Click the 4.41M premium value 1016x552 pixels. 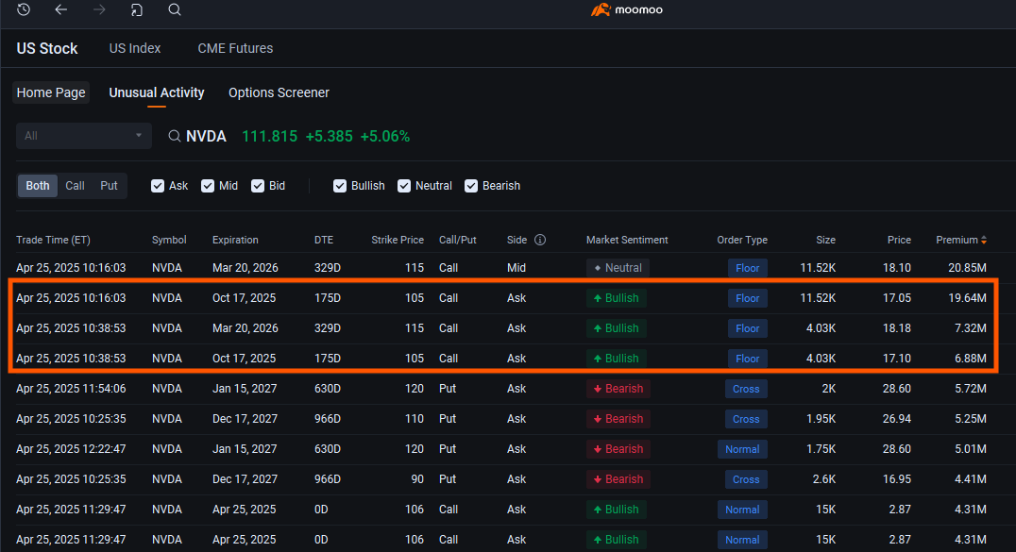[971, 479]
